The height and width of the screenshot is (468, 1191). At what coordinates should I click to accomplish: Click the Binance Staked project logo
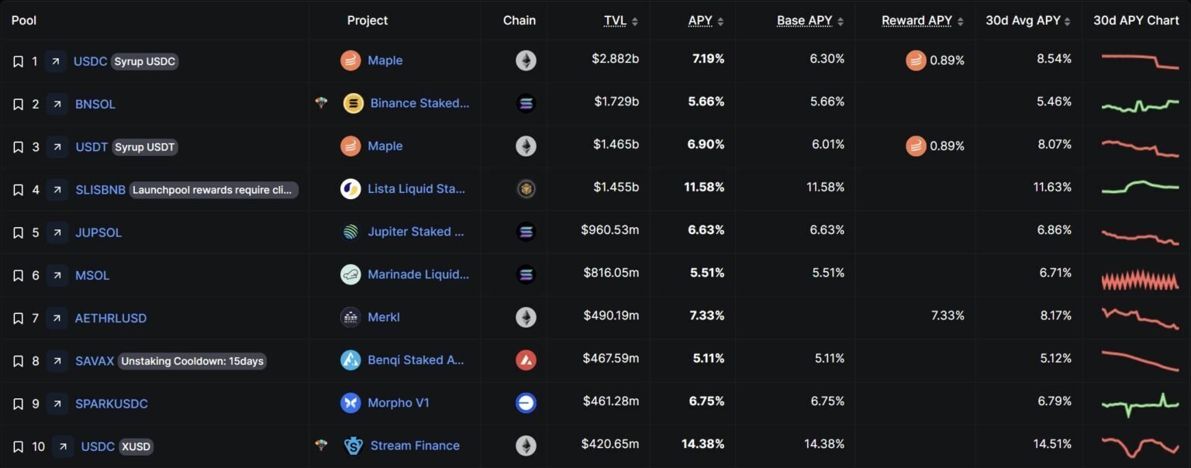[x=354, y=103]
